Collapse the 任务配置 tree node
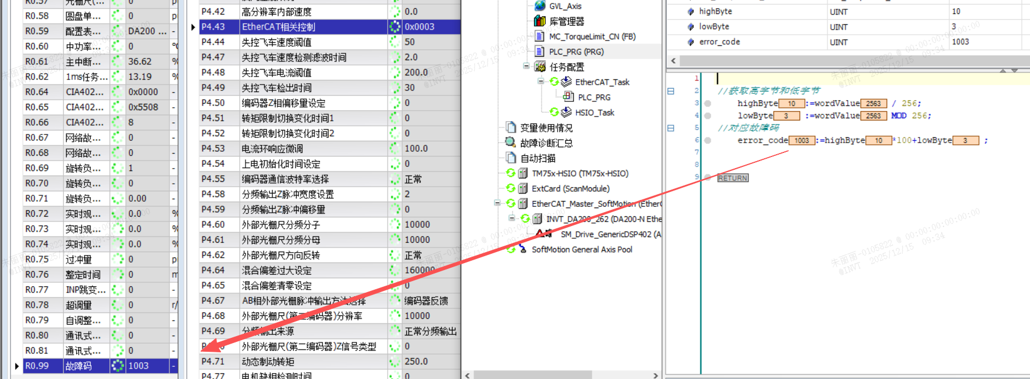 coord(526,66)
